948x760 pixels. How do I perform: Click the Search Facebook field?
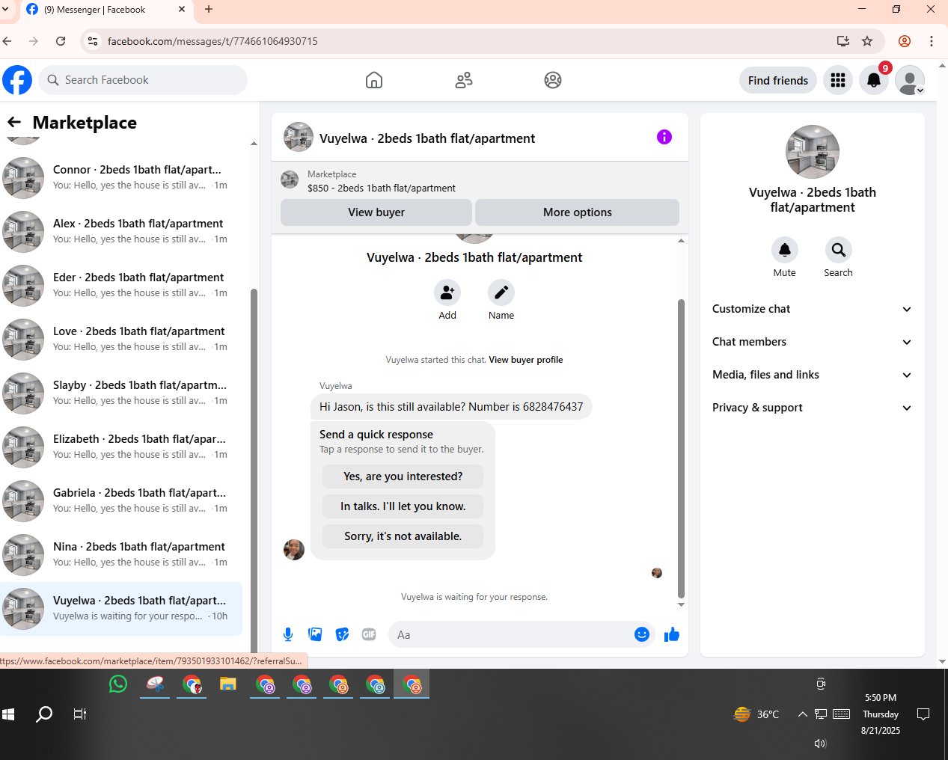pyautogui.click(x=143, y=80)
